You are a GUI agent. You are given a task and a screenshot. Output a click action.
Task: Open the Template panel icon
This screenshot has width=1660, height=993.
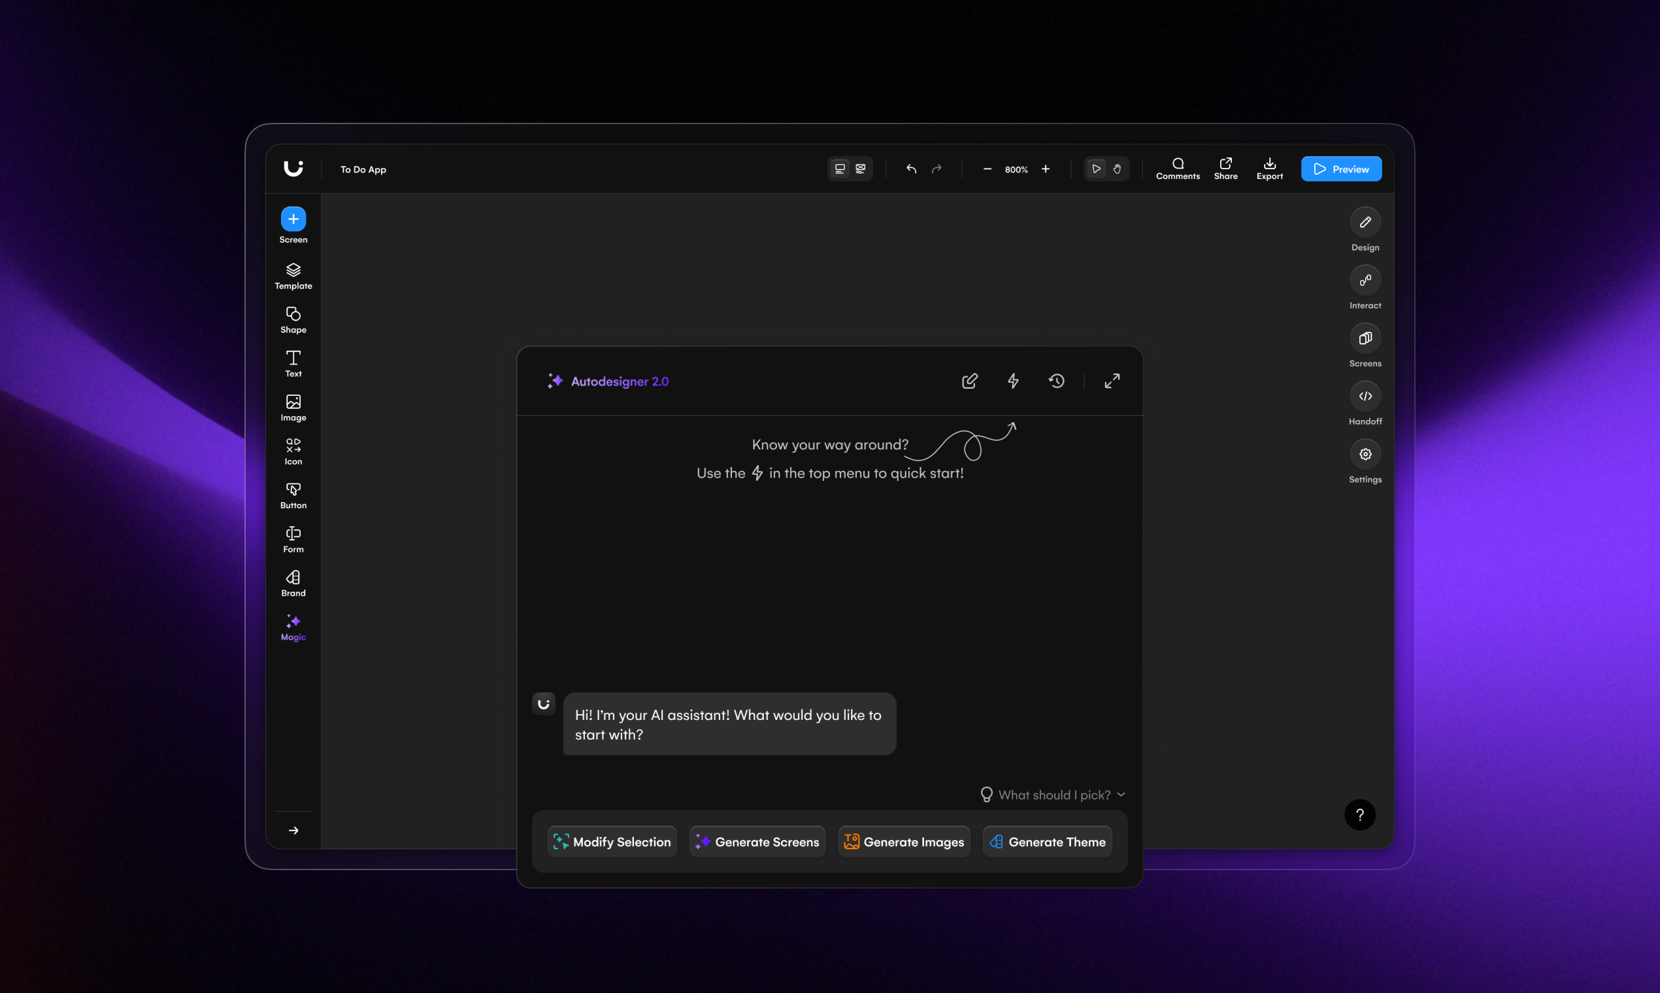pos(293,270)
